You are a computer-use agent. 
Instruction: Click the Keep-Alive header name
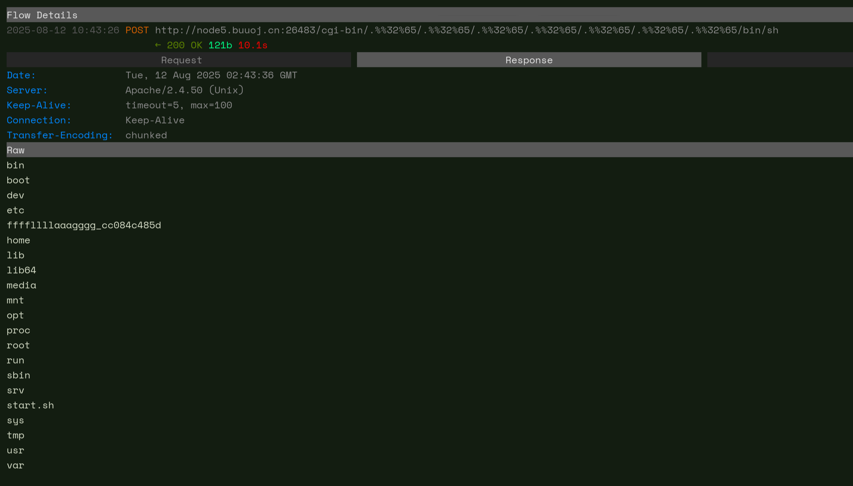click(39, 105)
